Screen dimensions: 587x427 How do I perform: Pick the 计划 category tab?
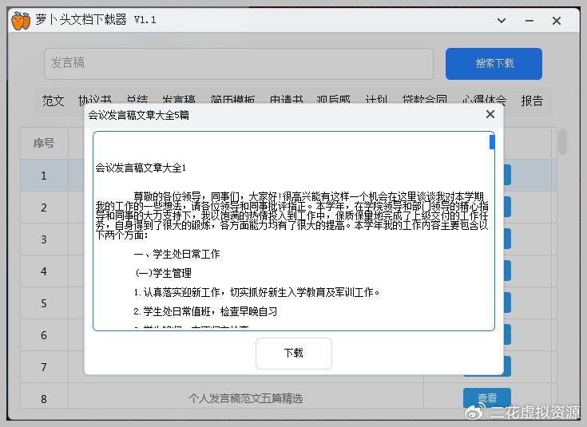click(376, 101)
